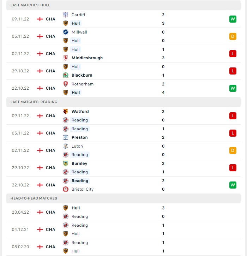Open the Watford team link
The image size is (247, 256).
coord(80,112)
